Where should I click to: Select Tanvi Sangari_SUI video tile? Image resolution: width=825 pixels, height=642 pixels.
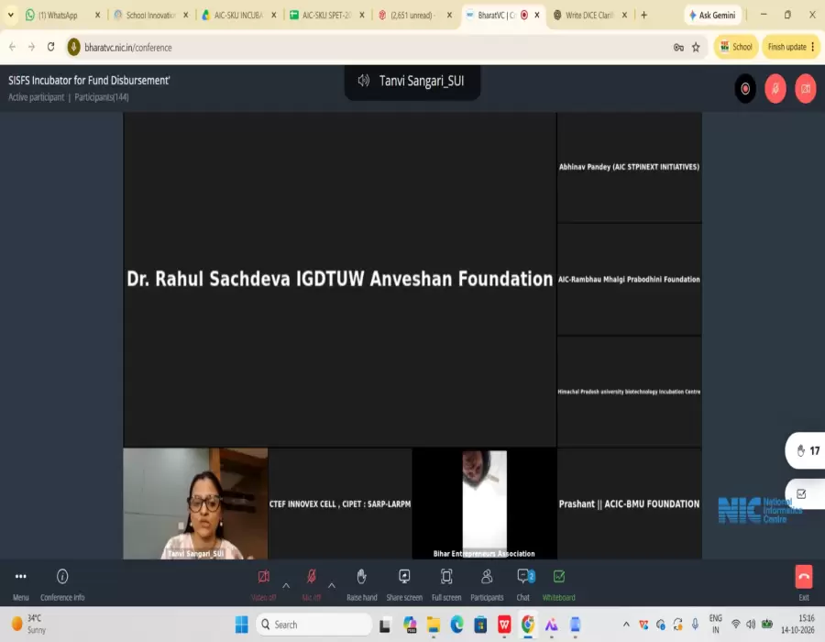195,504
